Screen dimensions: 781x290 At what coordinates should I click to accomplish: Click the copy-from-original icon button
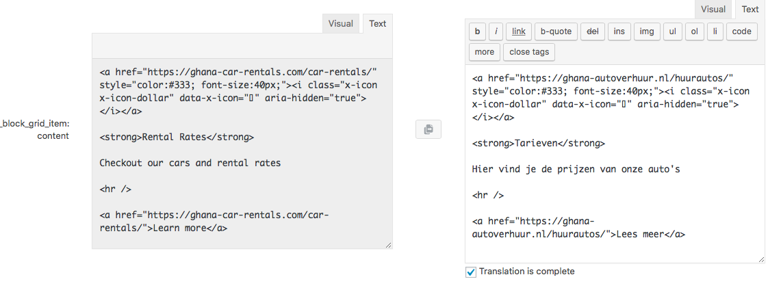[x=428, y=129]
